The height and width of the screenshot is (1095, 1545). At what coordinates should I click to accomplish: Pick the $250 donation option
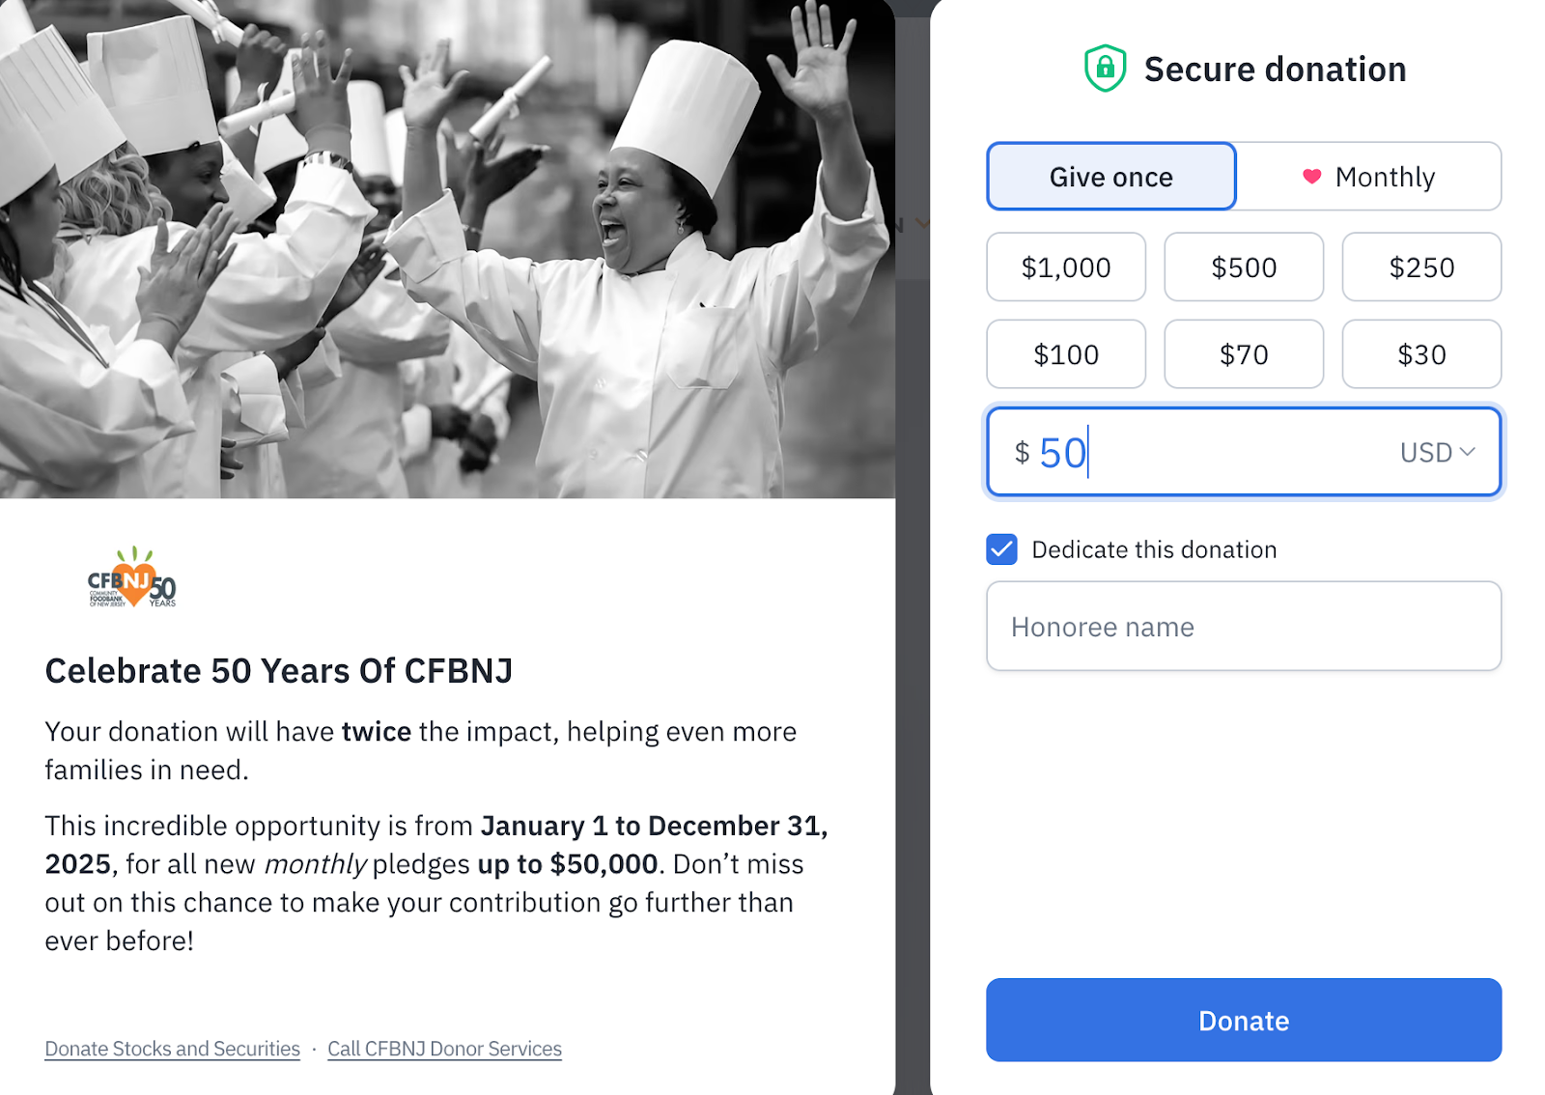tap(1421, 267)
